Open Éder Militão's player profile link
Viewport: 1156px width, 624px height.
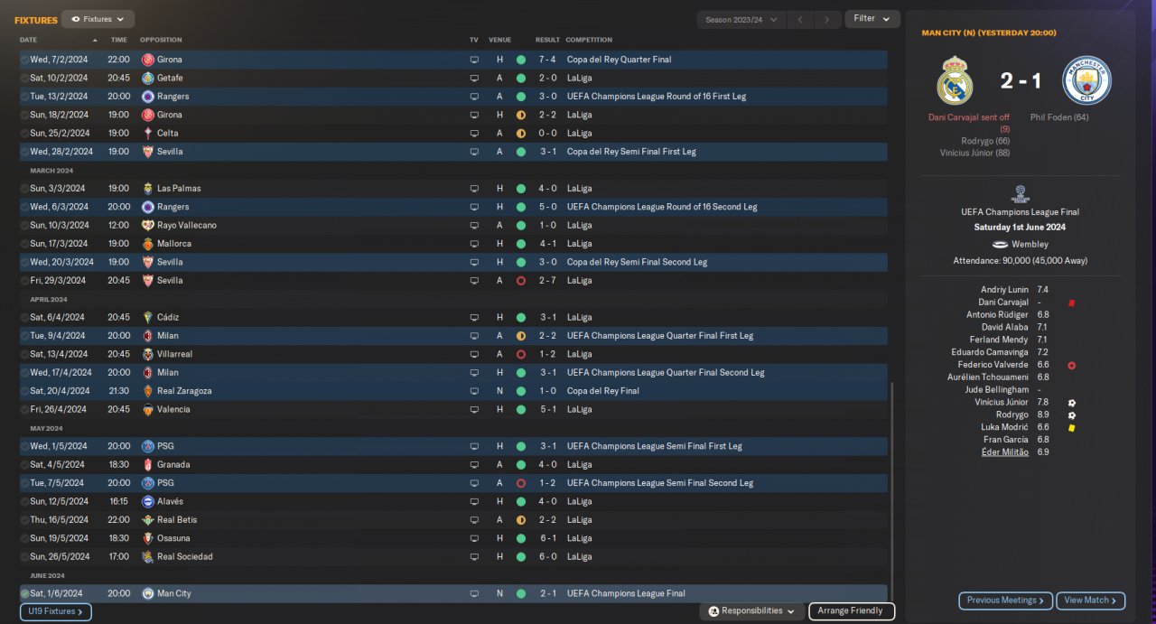click(1004, 452)
